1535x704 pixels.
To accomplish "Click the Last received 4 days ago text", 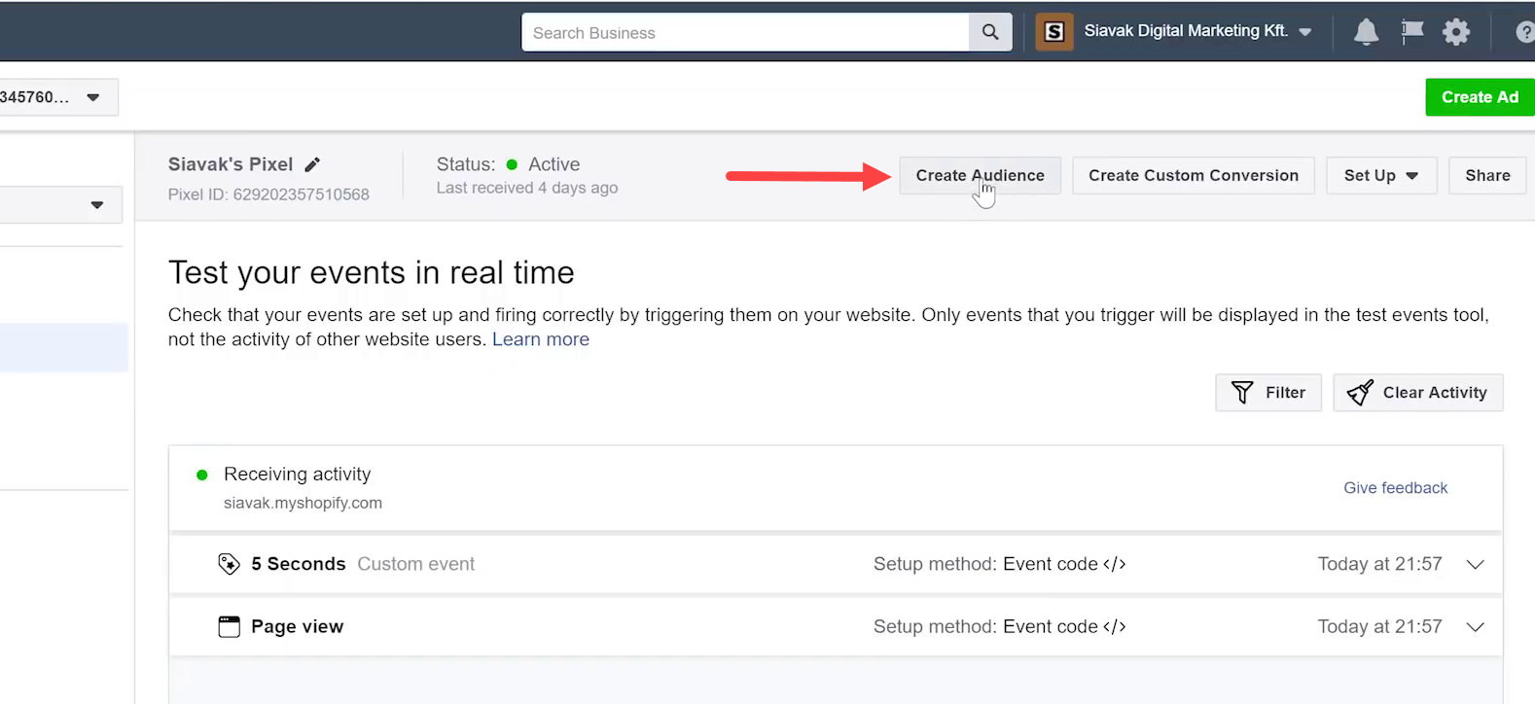I will pyautogui.click(x=527, y=188).
